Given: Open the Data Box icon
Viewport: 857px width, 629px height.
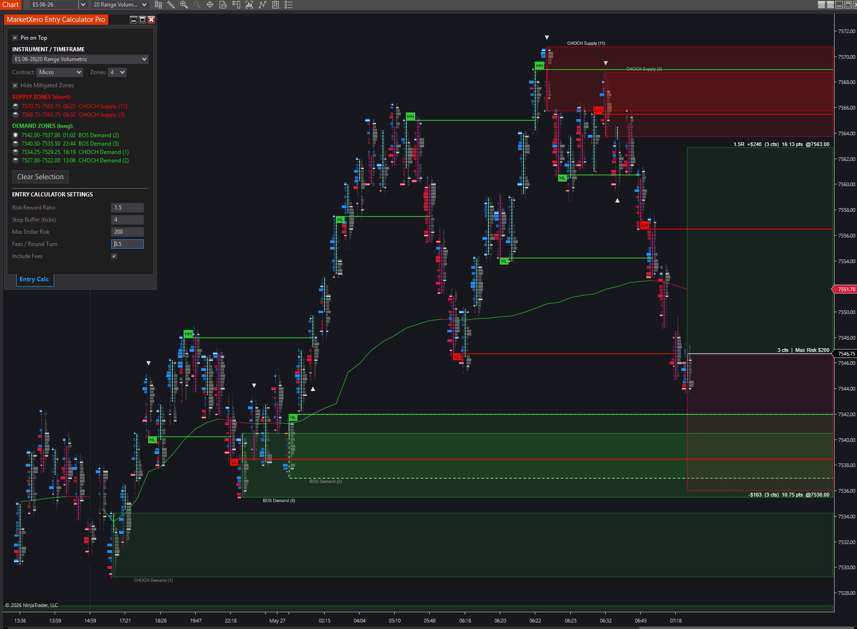Looking at the screenshot, I should point(223,5).
